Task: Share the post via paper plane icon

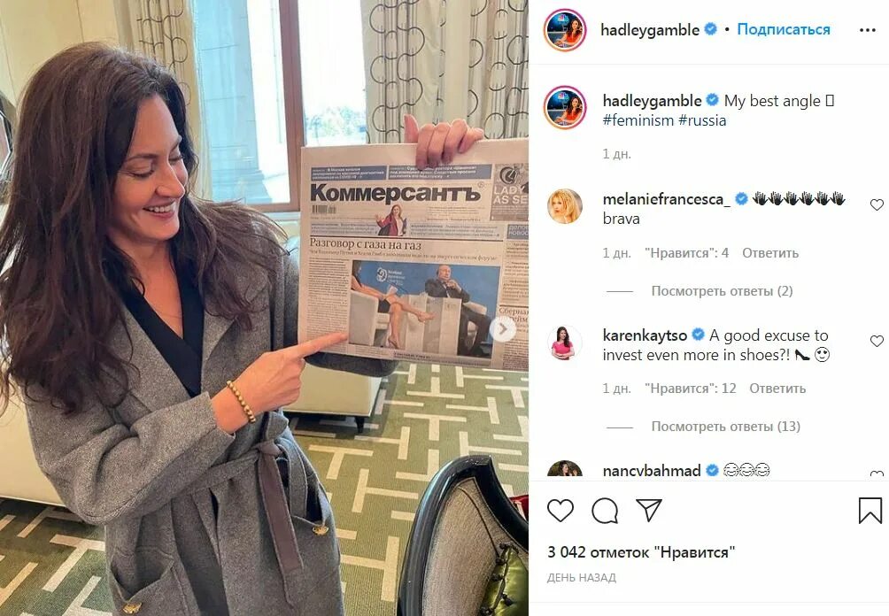Action: pos(649,510)
